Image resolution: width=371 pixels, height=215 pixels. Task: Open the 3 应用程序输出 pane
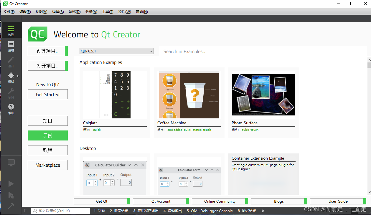(146, 211)
